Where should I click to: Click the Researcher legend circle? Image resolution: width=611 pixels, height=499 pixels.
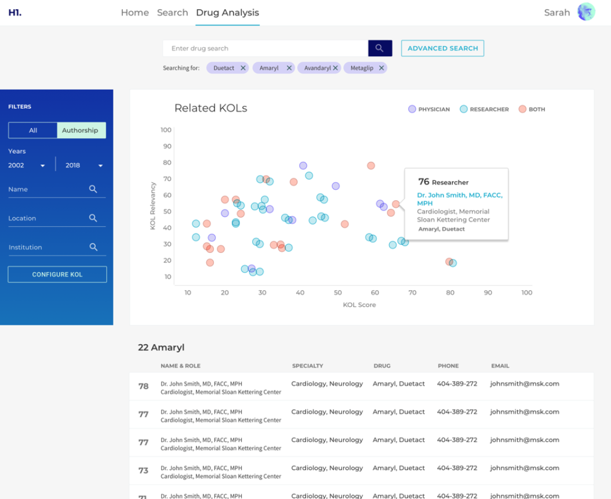tap(463, 109)
